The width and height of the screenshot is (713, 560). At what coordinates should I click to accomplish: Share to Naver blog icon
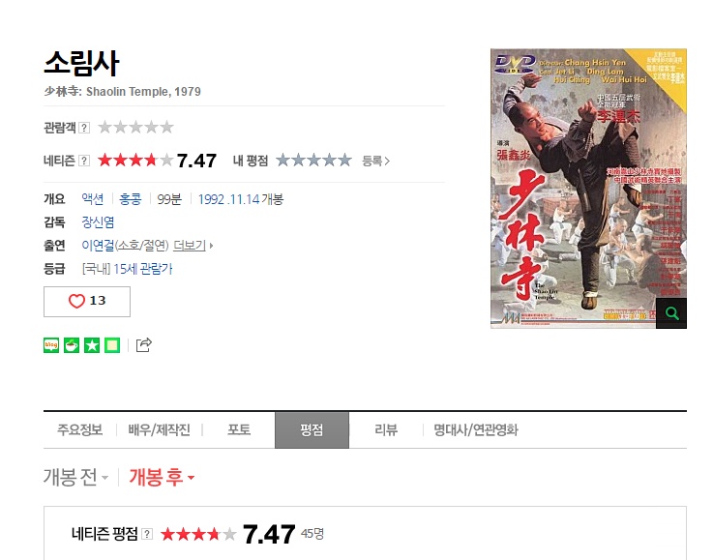pyautogui.click(x=51, y=345)
